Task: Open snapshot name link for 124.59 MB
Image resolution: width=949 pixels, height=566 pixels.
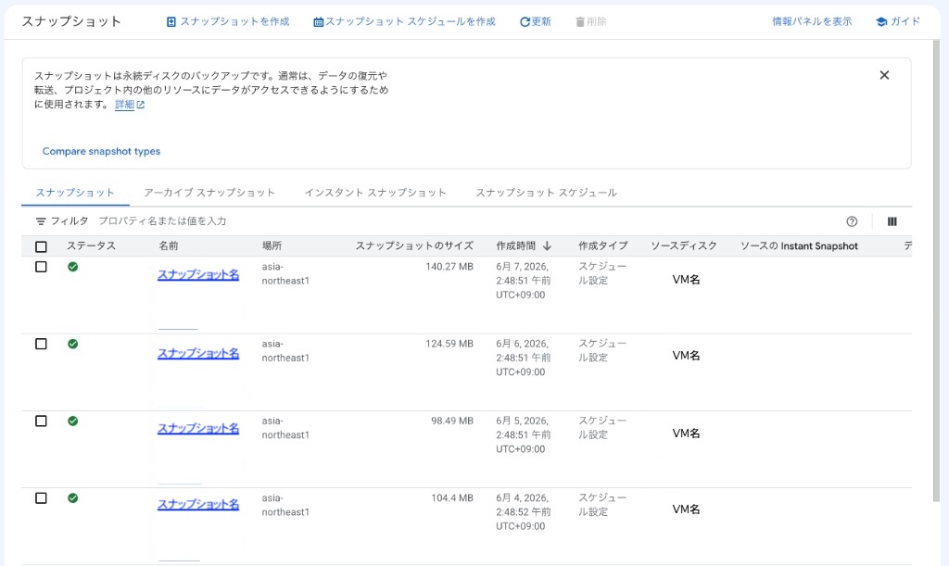Action: 198,353
